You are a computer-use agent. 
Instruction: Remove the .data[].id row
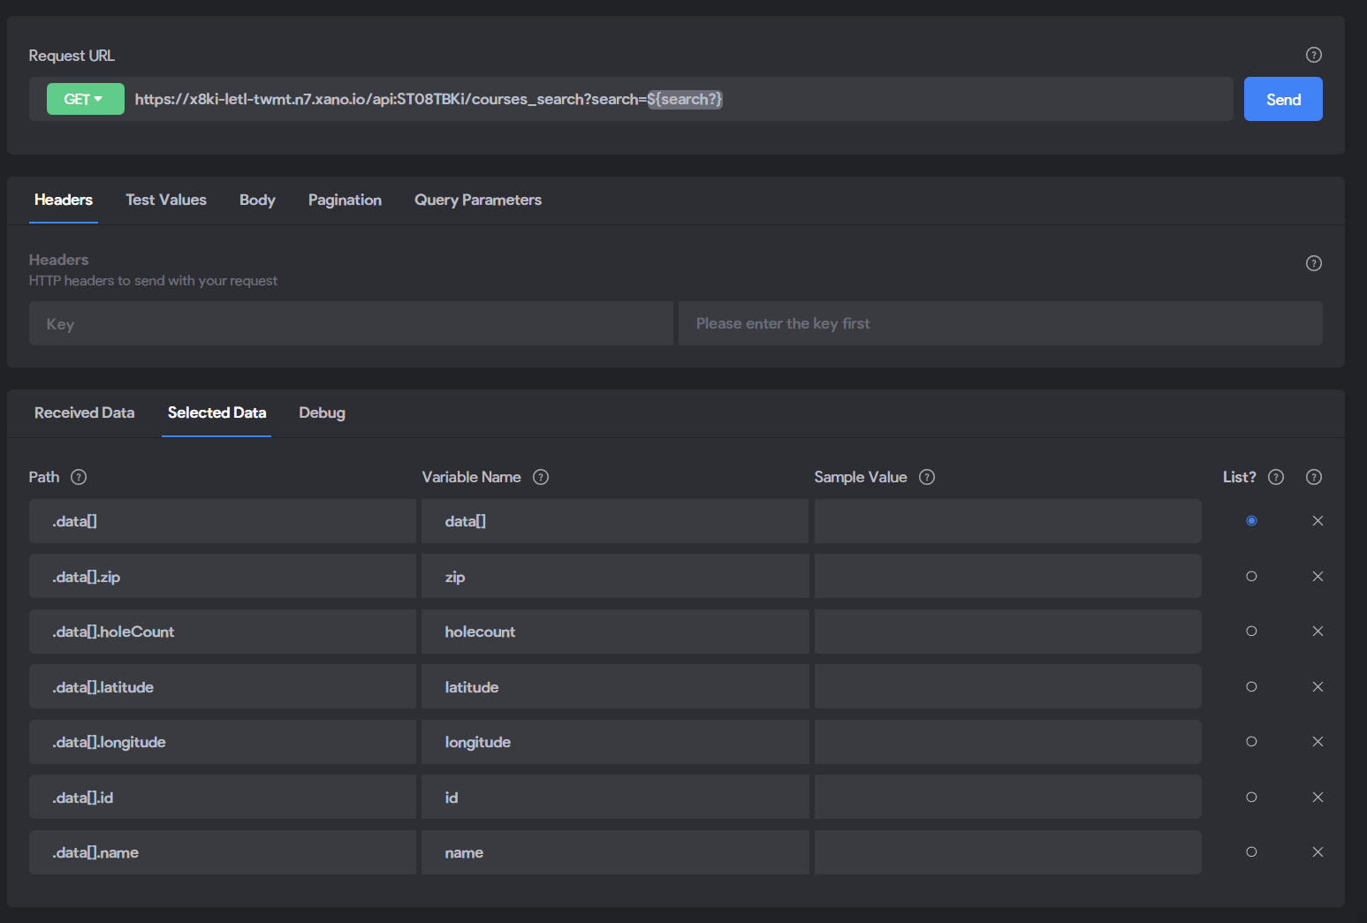(x=1318, y=797)
